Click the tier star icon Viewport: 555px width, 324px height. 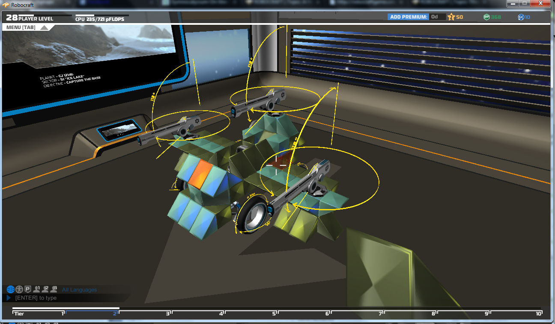[x=451, y=17]
